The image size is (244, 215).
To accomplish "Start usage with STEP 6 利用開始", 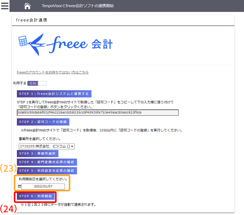I will click(35, 196).
